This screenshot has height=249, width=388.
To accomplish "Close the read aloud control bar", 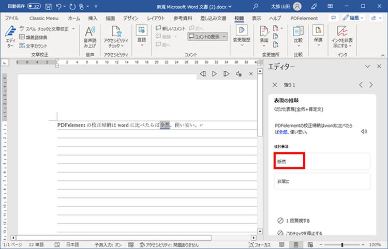I will tap(251, 73).
